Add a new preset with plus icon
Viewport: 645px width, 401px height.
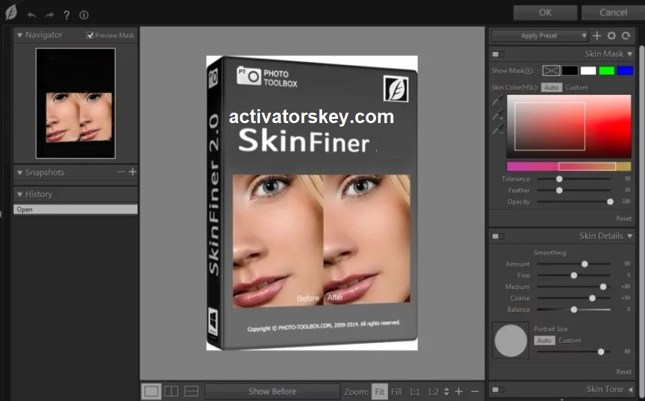[597, 36]
